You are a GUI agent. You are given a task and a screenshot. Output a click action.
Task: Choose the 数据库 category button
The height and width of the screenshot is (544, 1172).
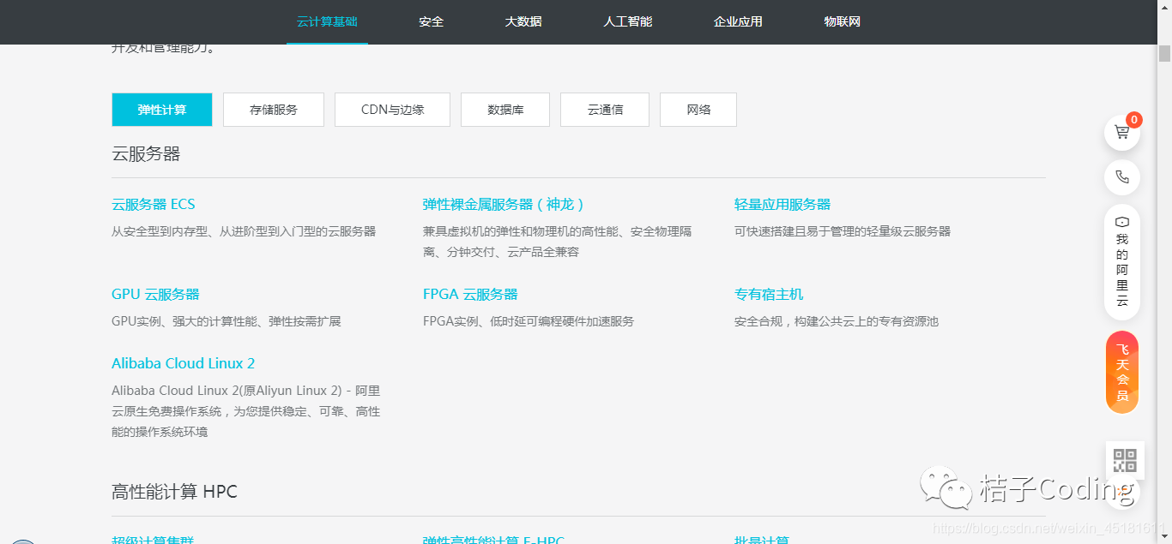[505, 110]
